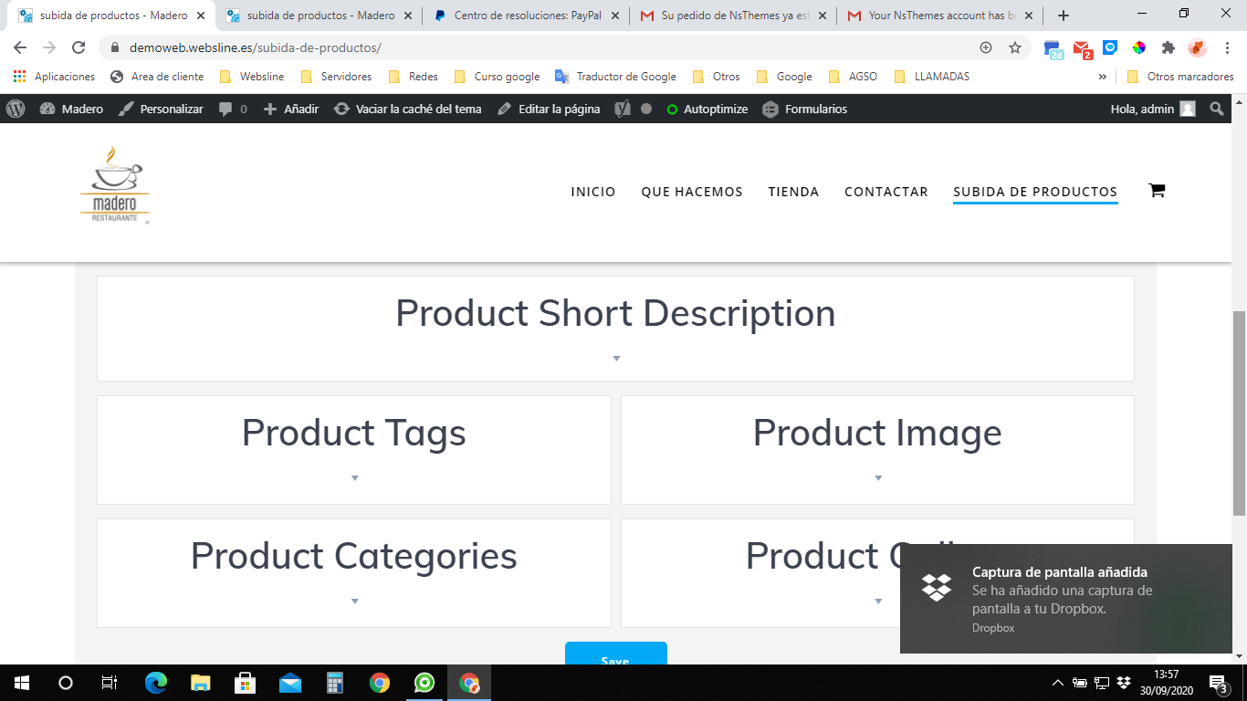The width and height of the screenshot is (1247, 701).
Task: Go to the CONTACTAR menu page
Action: [x=885, y=192]
